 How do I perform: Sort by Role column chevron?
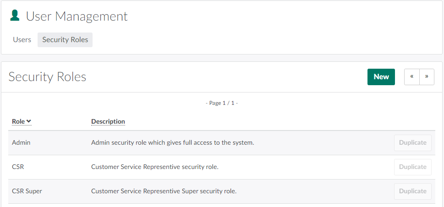[x=29, y=121]
